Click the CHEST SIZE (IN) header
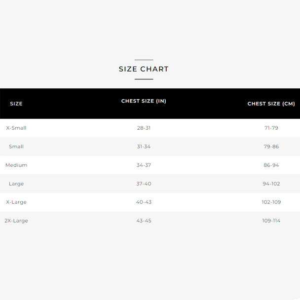 pos(144,101)
